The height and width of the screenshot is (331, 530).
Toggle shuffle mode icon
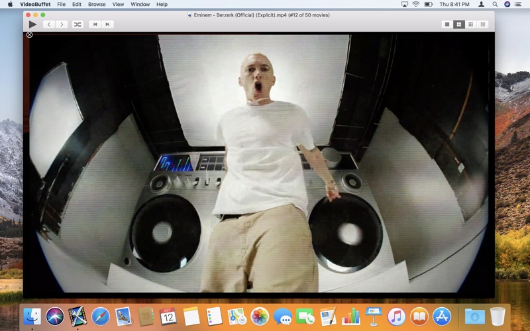pyautogui.click(x=78, y=24)
